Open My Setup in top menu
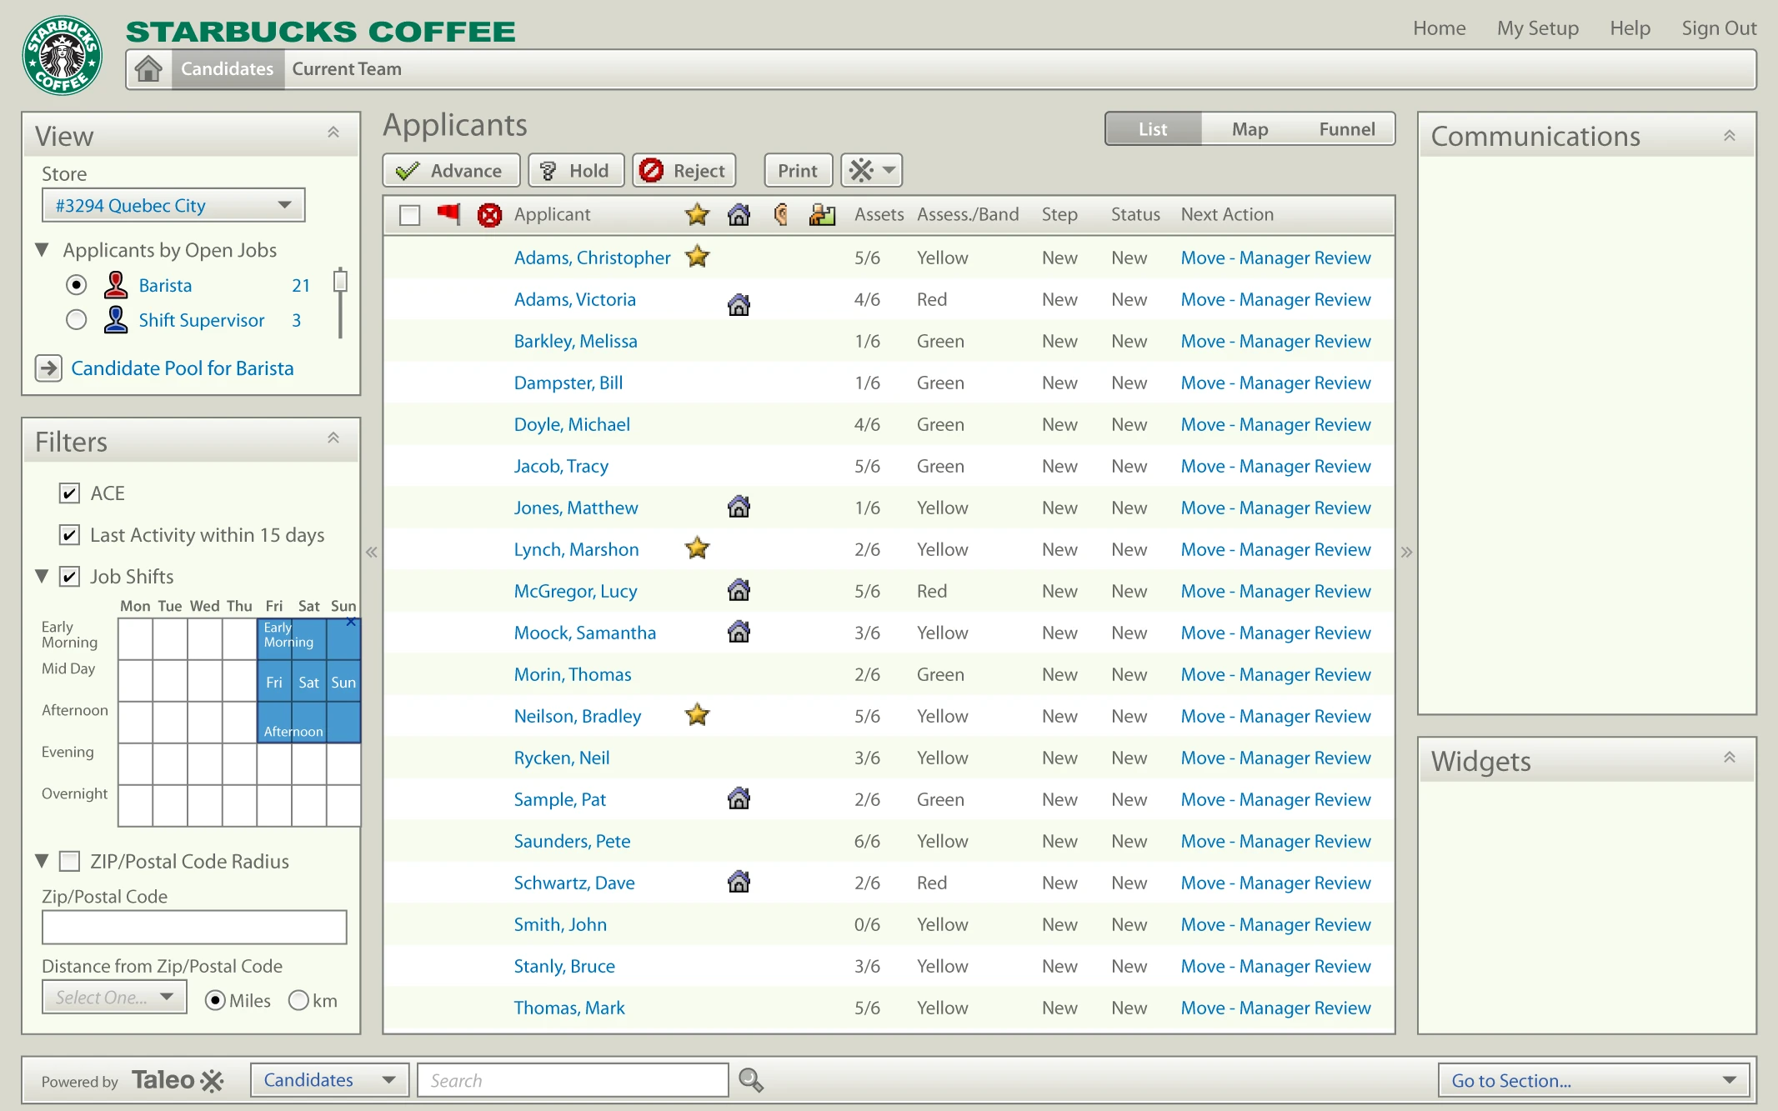The width and height of the screenshot is (1778, 1111). 1538,28
